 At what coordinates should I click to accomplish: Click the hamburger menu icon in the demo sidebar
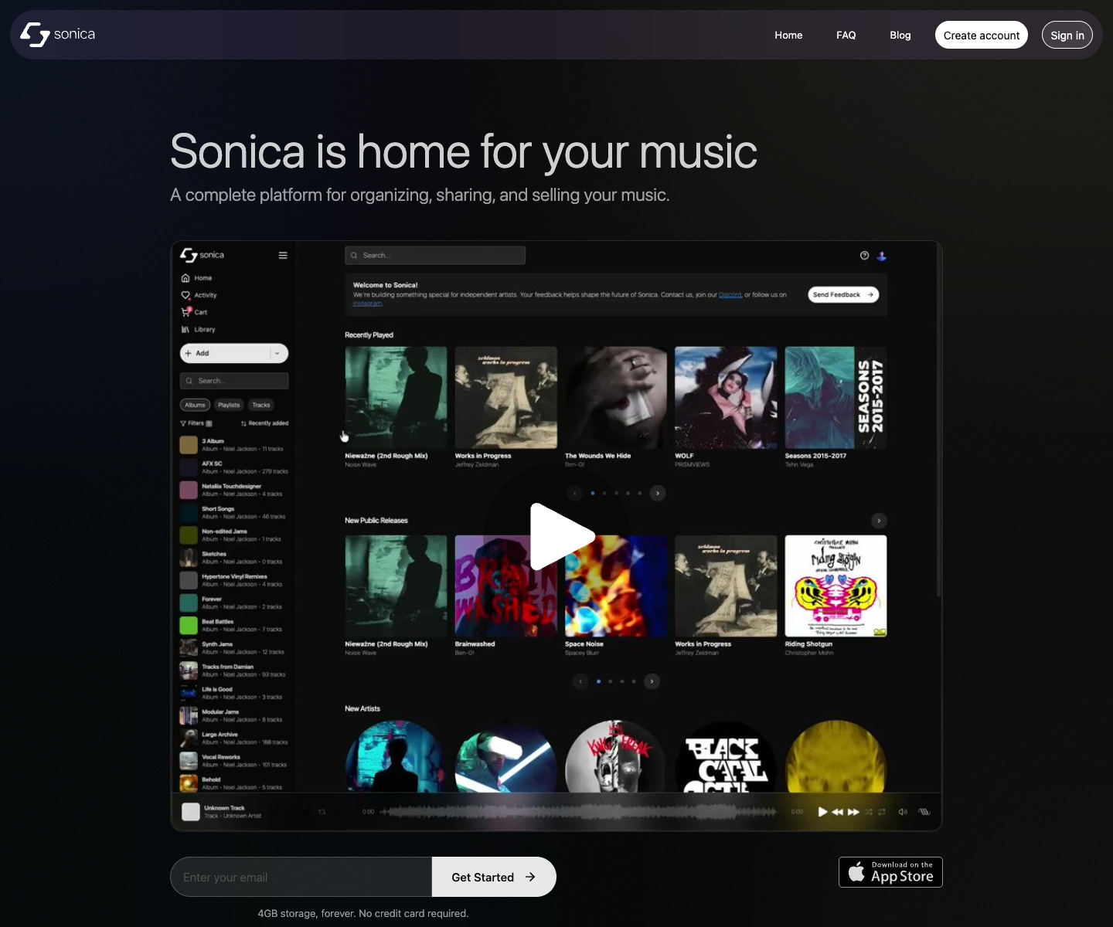(x=283, y=255)
